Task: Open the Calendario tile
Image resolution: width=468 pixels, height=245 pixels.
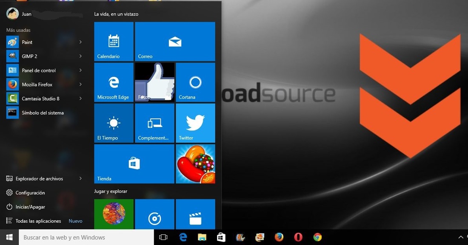Action: tap(114, 42)
